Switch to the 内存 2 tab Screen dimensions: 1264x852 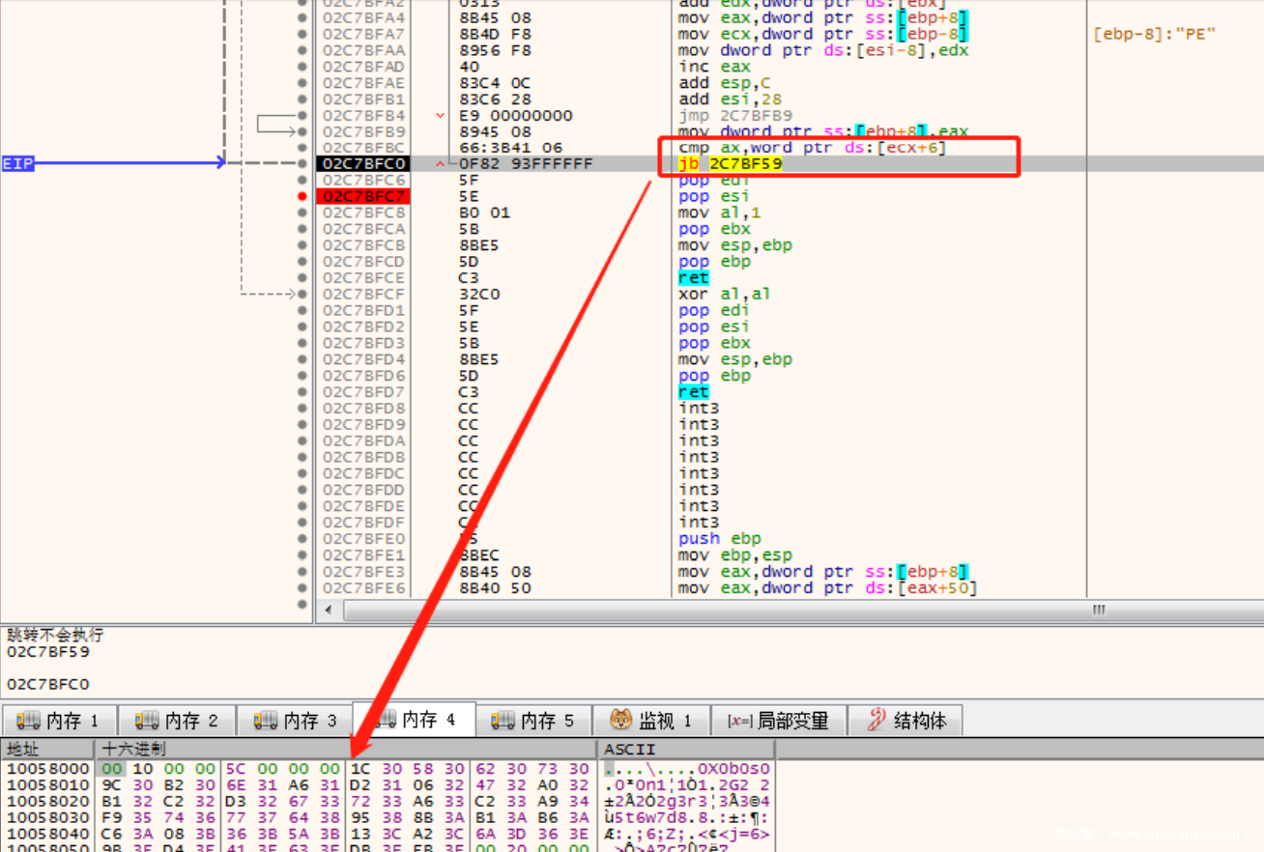pyautogui.click(x=178, y=721)
